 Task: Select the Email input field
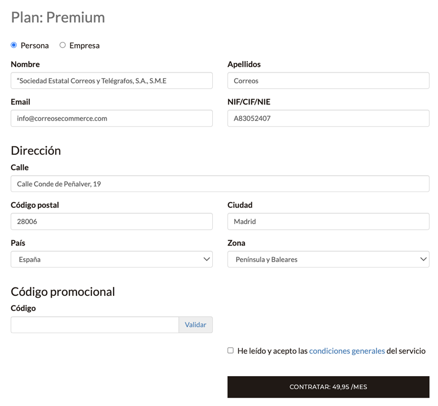click(111, 119)
